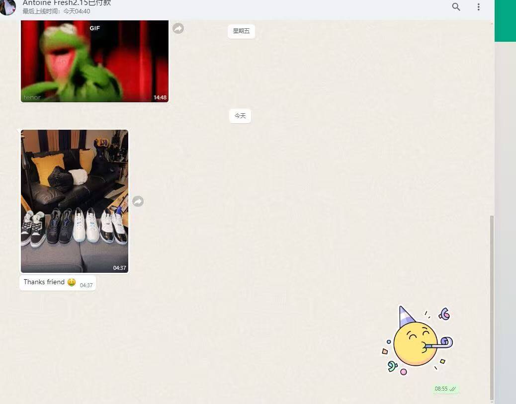Open the sneakers on sofa photo

(75, 201)
